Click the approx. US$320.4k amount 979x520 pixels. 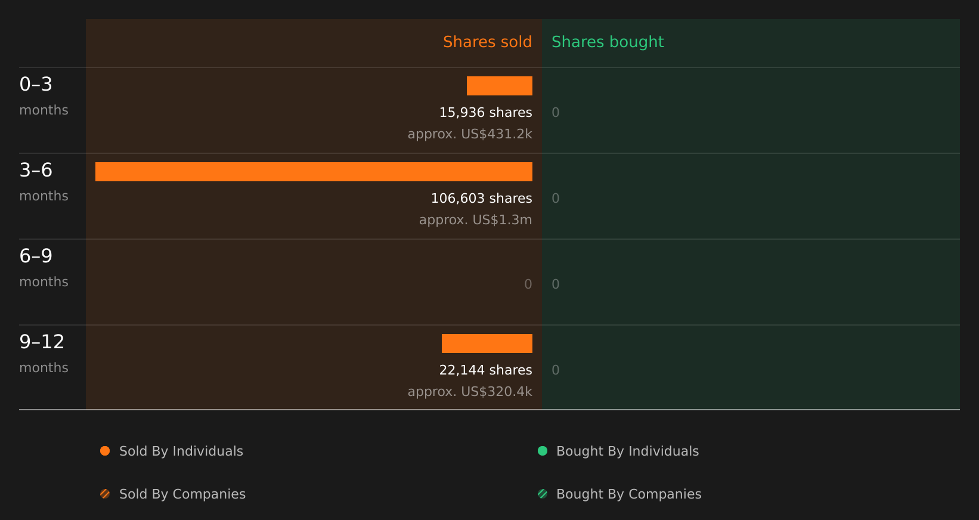pos(470,392)
